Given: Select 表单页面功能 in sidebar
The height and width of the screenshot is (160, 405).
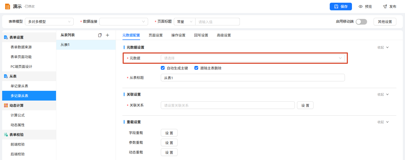Looking at the screenshot, I should 29,57.
